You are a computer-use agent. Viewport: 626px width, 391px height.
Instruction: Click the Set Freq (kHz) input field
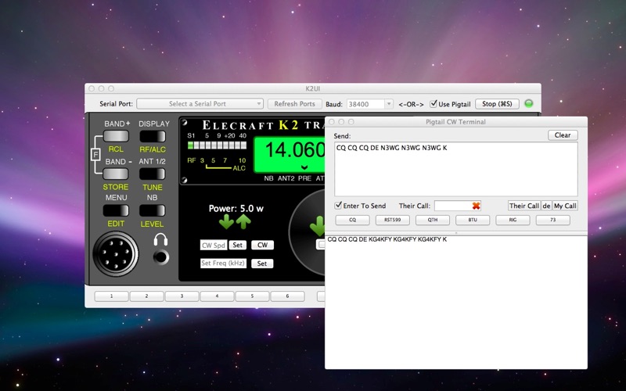[223, 264]
